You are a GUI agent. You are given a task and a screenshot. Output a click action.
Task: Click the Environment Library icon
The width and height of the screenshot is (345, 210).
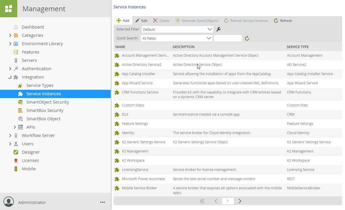[x=16, y=44]
